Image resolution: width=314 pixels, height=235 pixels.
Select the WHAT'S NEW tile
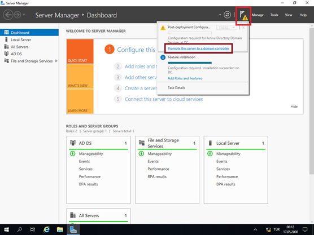[x=80, y=76]
